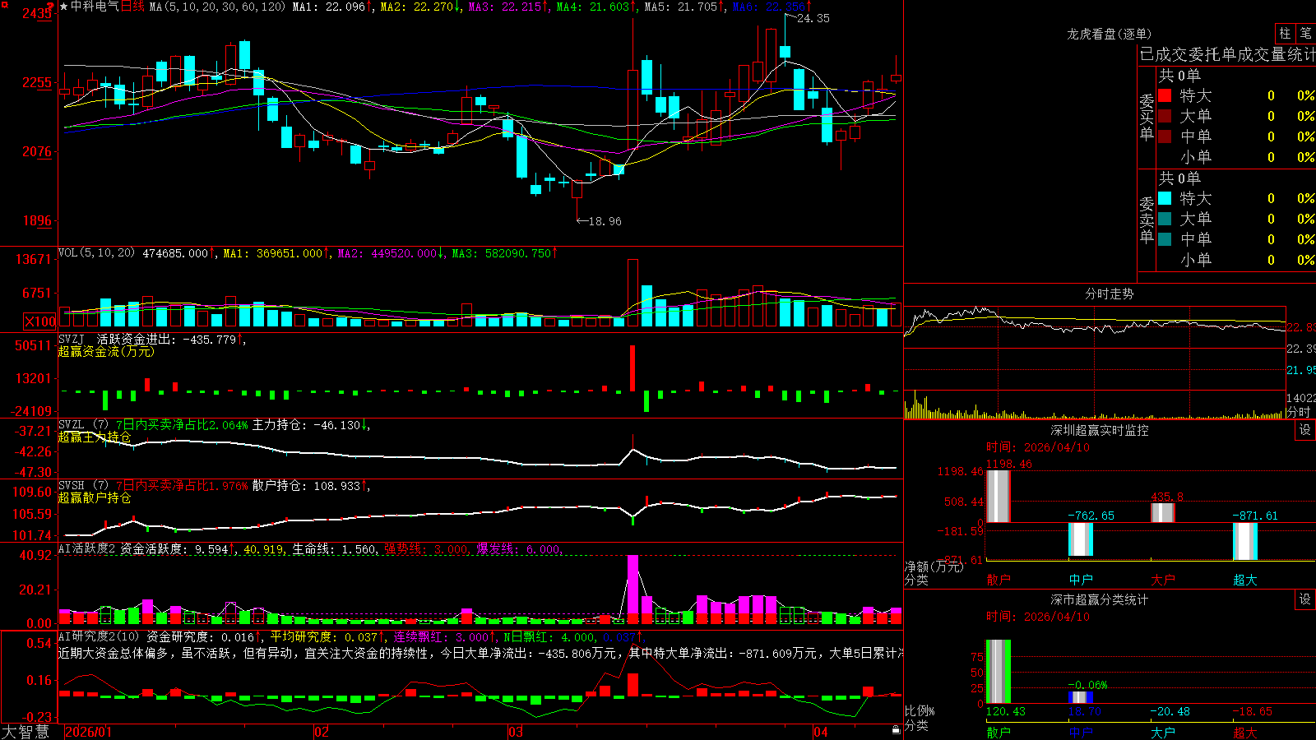Click the 小单 row under 委卖单
Image resolution: width=1316 pixels, height=740 pixels.
[x=1236, y=259]
